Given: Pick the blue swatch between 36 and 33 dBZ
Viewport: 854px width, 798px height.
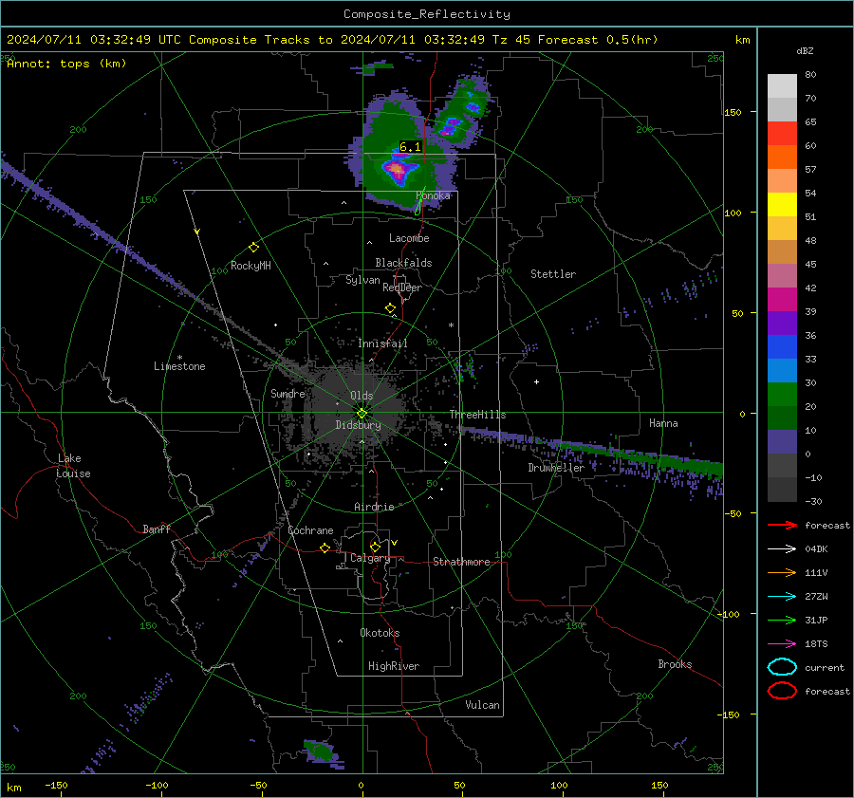Looking at the screenshot, I should pos(782,347).
